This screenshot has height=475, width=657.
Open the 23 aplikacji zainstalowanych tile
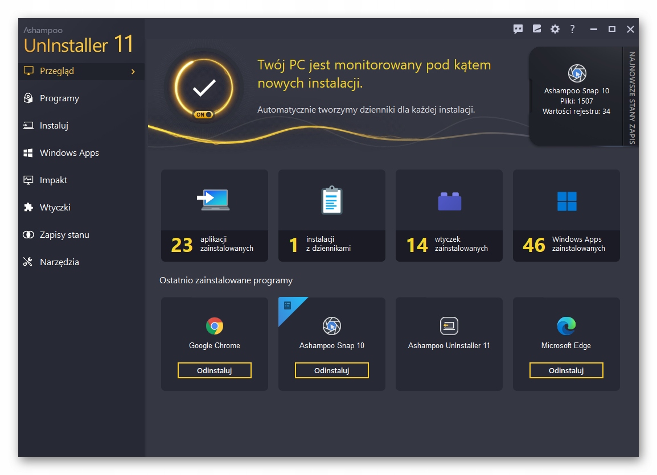215,216
